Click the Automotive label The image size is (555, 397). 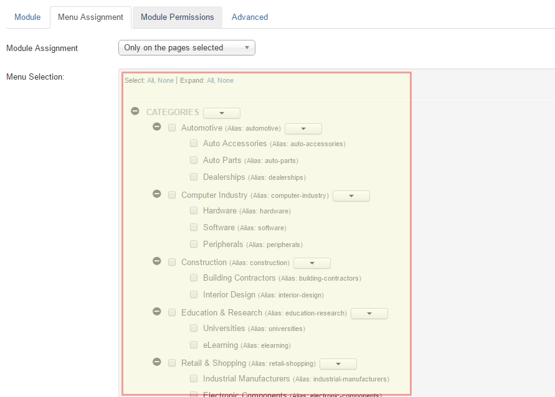click(x=202, y=128)
